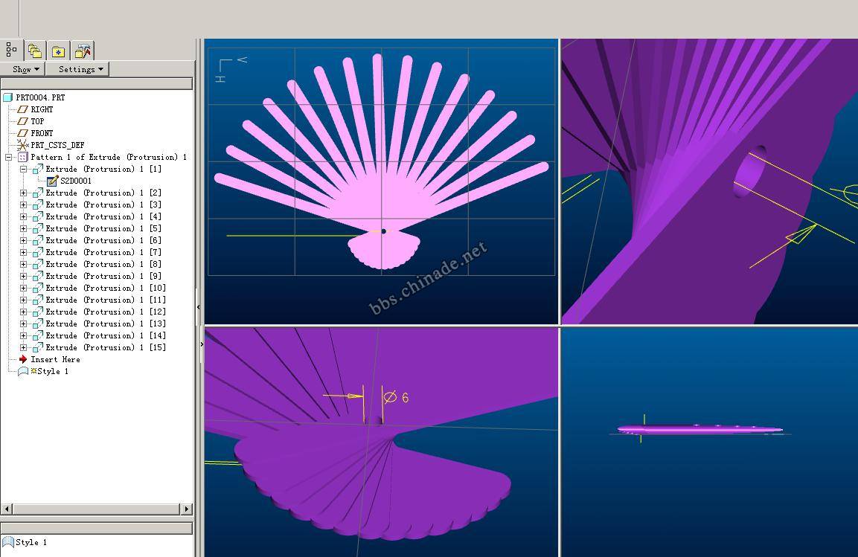The height and width of the screenshot is (557, 858).
Task: Click model tree scrollbar right arrow
Action: (x=187, y=509)
